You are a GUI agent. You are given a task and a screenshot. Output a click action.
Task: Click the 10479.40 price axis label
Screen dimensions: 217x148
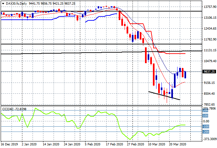coord(210,61)
